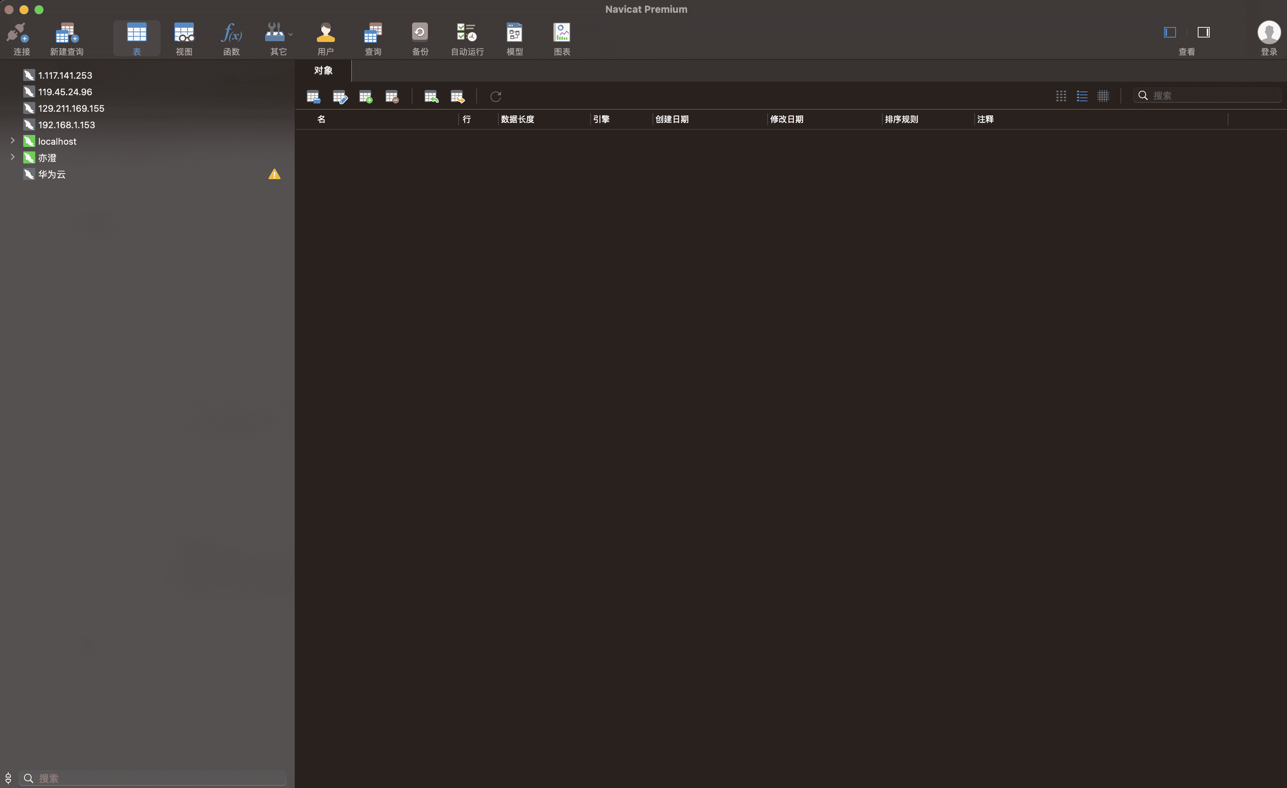Select the 对象 tab

(x=323, y=70)
